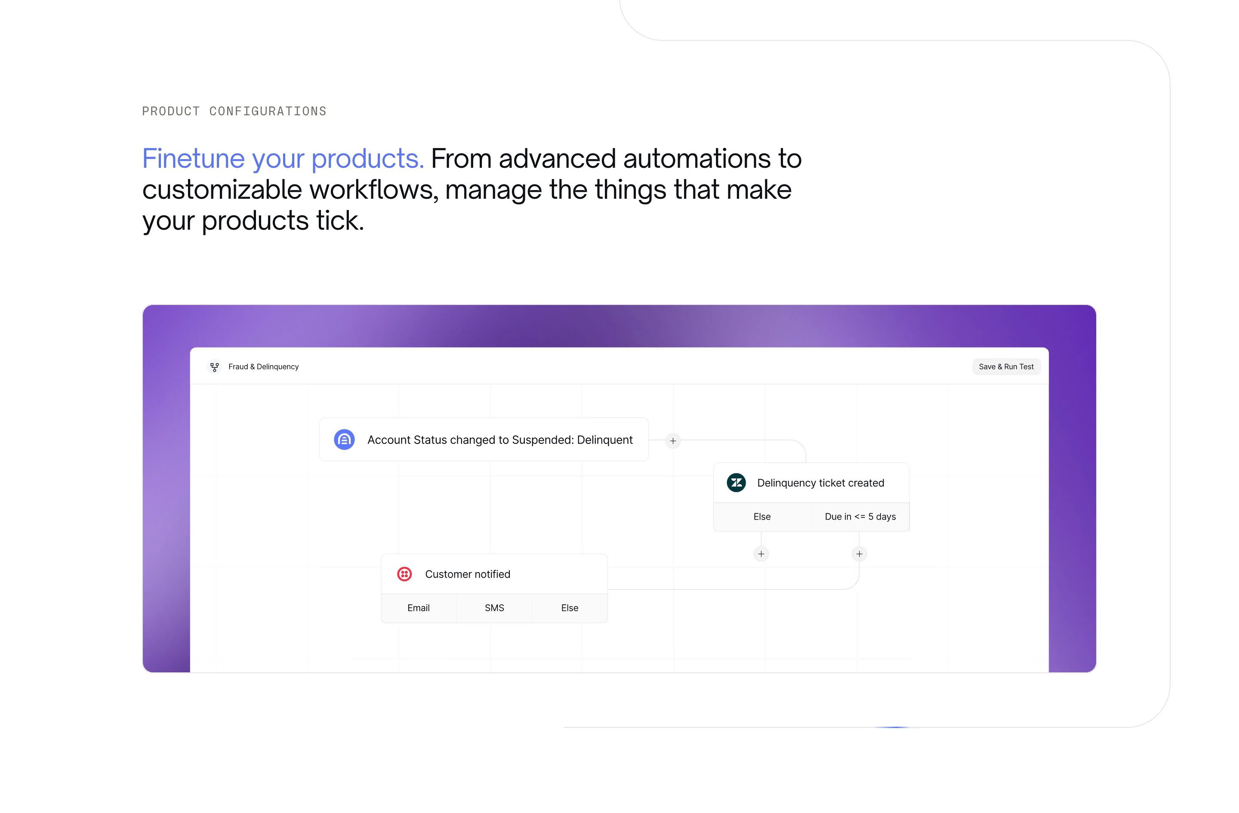Select the SMS branch of Customer notified
Image resolution: width=1239 pixels, height=813 pixels.
click(x=494, y=608)
